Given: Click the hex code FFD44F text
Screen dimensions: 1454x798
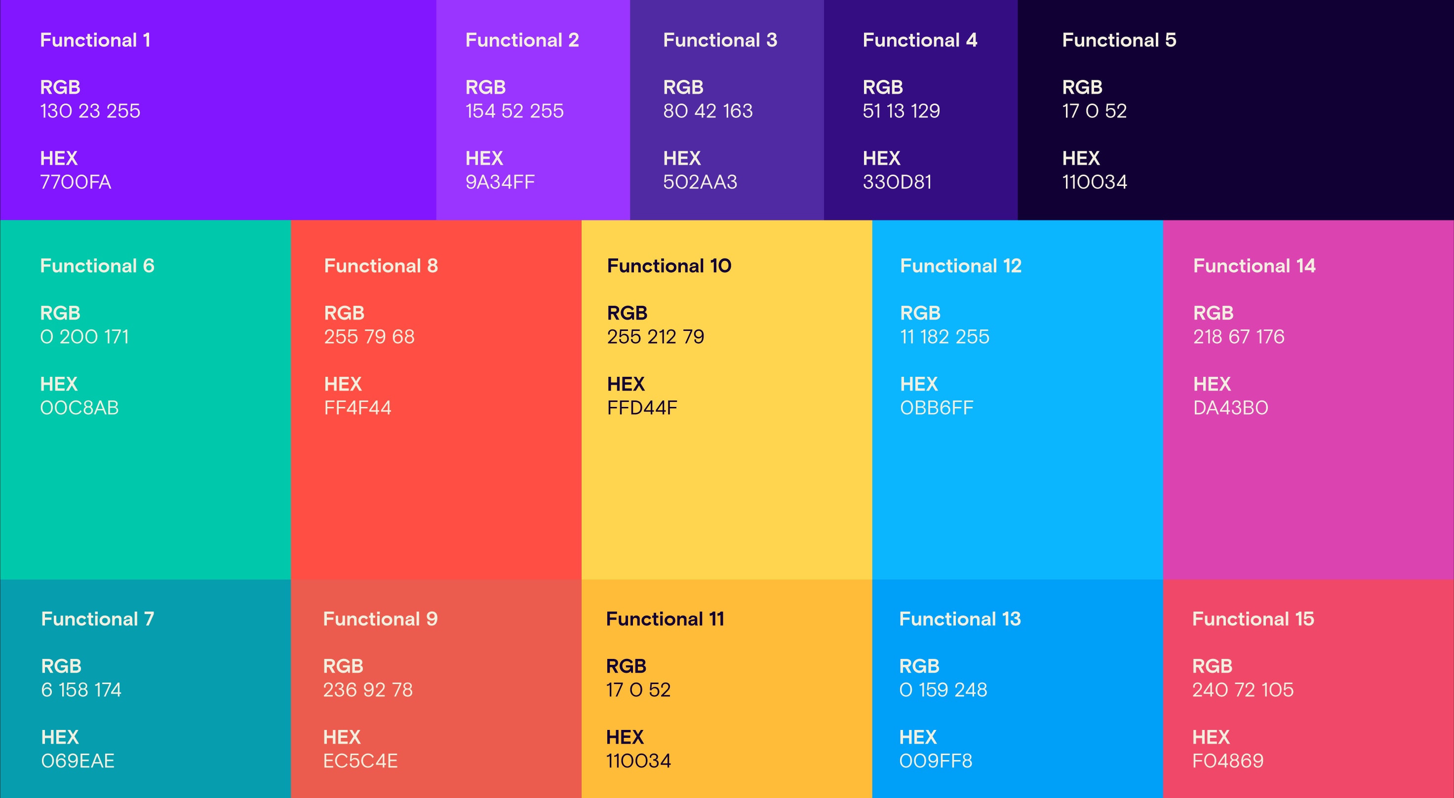Looking at the screenshot, I should (x=642, y=408).
